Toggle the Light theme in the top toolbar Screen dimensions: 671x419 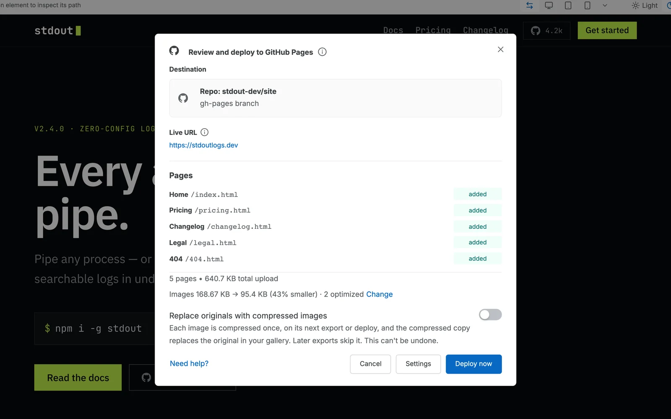[645, 5]
